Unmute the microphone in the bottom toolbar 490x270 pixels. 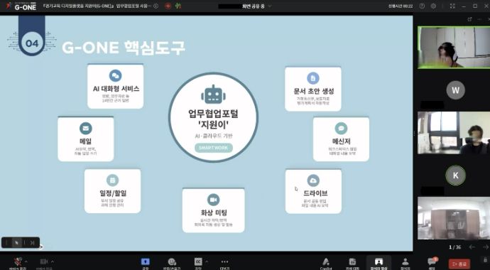18,261
